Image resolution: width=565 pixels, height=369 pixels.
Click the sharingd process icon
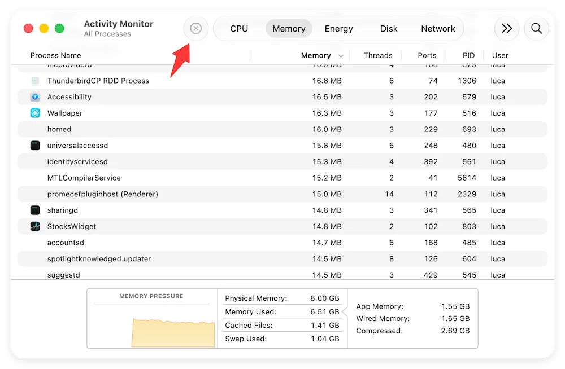coord(35,210)
